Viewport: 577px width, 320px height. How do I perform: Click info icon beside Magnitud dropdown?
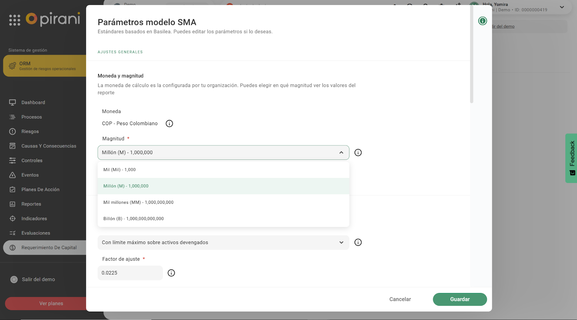tap(358, 153)
